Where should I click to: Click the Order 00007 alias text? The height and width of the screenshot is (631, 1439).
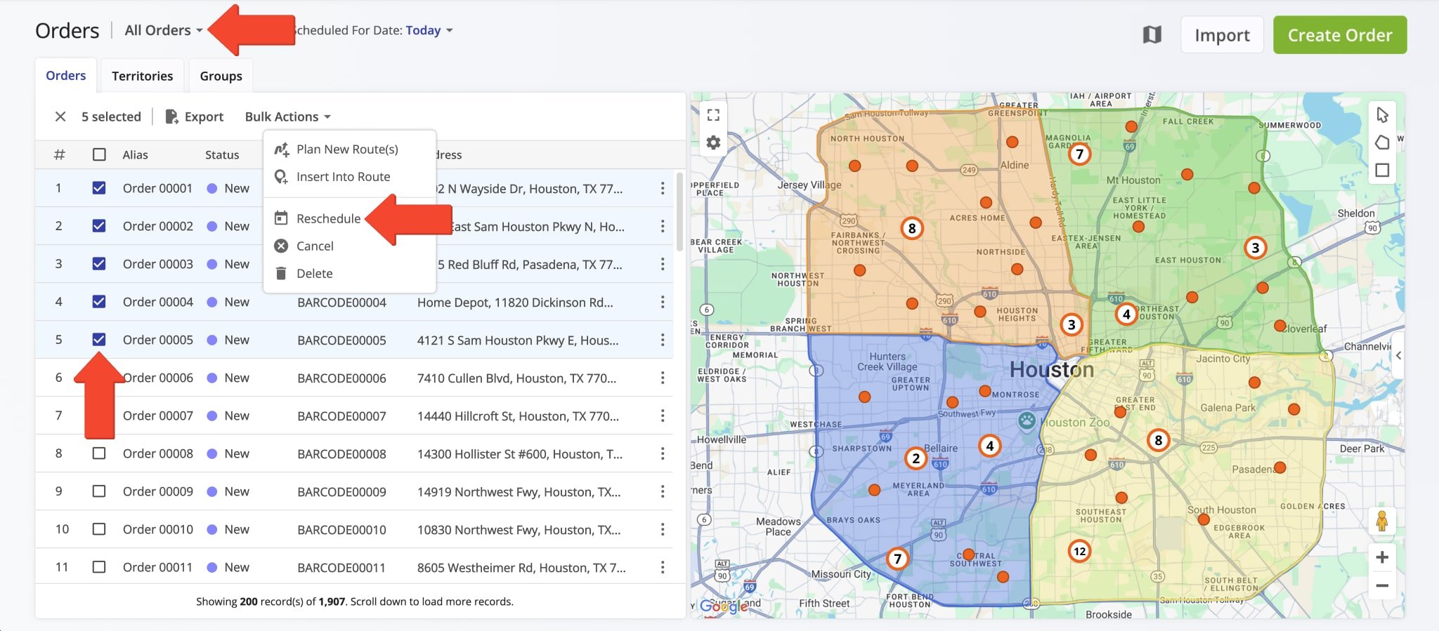[x=157, y=416]
